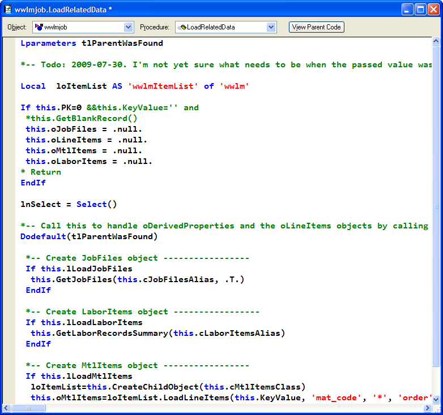443x415 pixels.
Task: Click the 'Object:' label
Action: [x=17, y=27]
